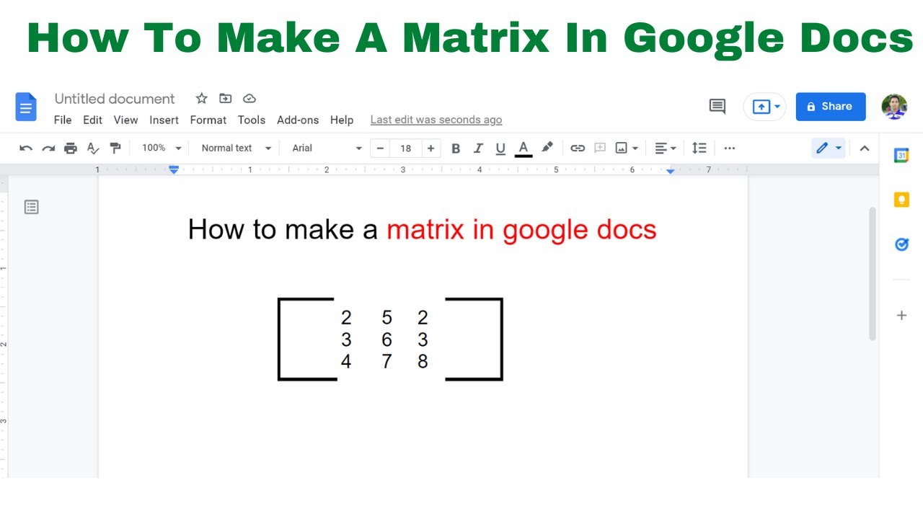The height and width of the screenshot is (519, 923).
Task: Toggle Italic formatting
Action: pyautogui.click(x=478, y=148)
